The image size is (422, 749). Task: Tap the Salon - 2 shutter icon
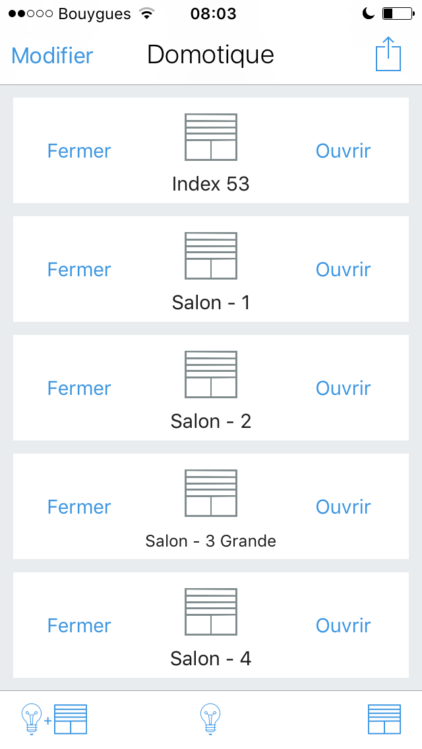pos(211,374)
